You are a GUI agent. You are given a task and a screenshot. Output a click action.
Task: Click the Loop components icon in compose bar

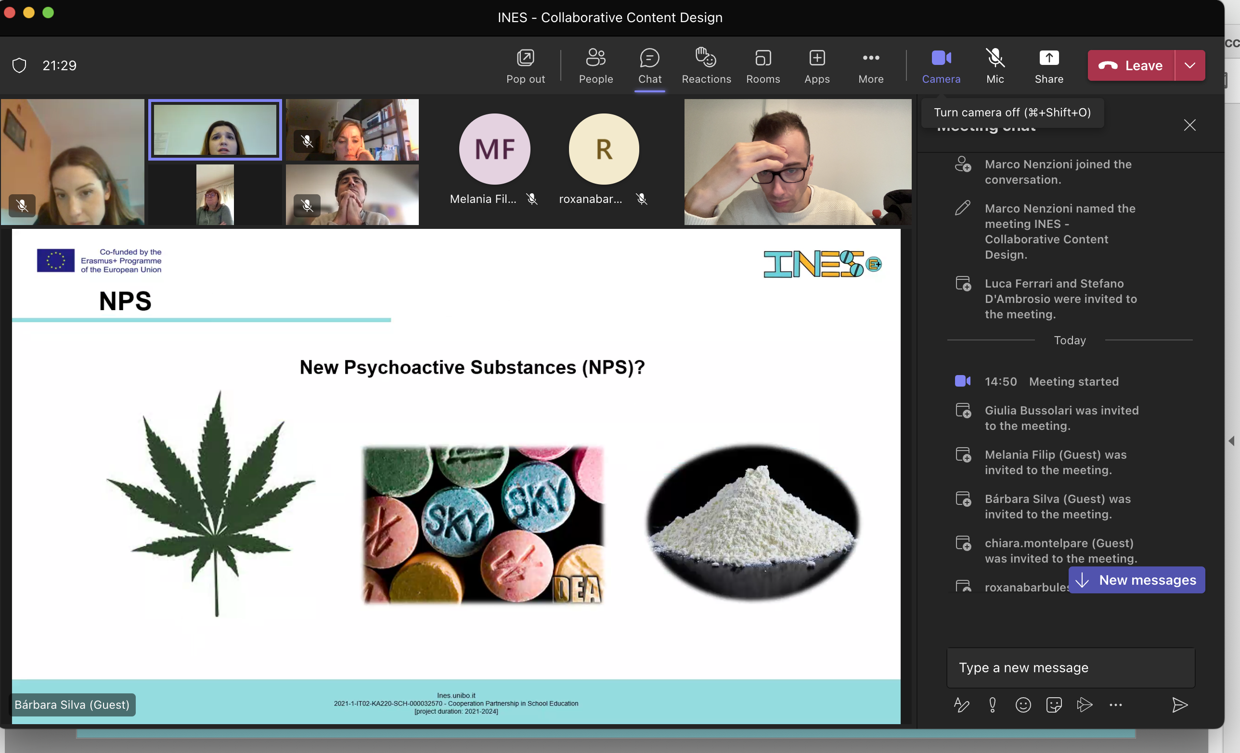point(1085,705)
